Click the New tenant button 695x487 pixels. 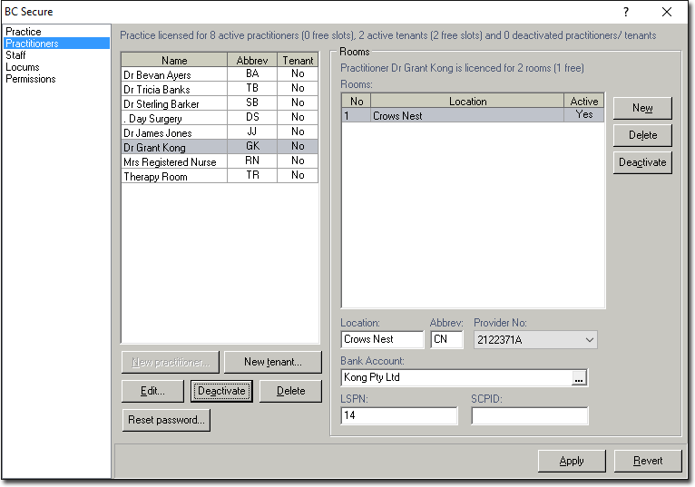tap(272, 362)
